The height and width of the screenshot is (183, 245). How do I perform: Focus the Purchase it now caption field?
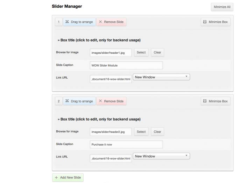coord(126,144)
